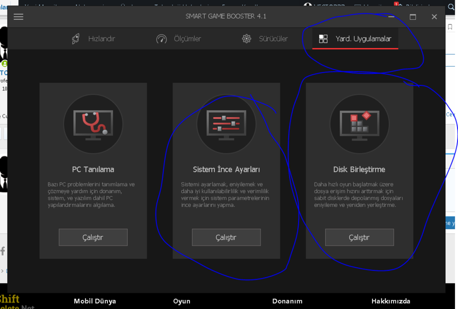This screenshot has height=309, width=458.
Task: Open the hamburger menu in Smart Game Booster
Action: 18,17
